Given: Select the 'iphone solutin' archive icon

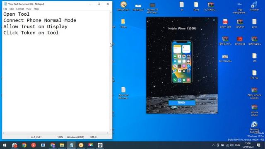Looking at the screenshot, I should (254, 110).
